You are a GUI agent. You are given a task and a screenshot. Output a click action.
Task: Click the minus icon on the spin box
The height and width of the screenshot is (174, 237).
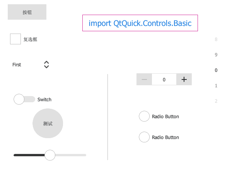coord(144,79)
